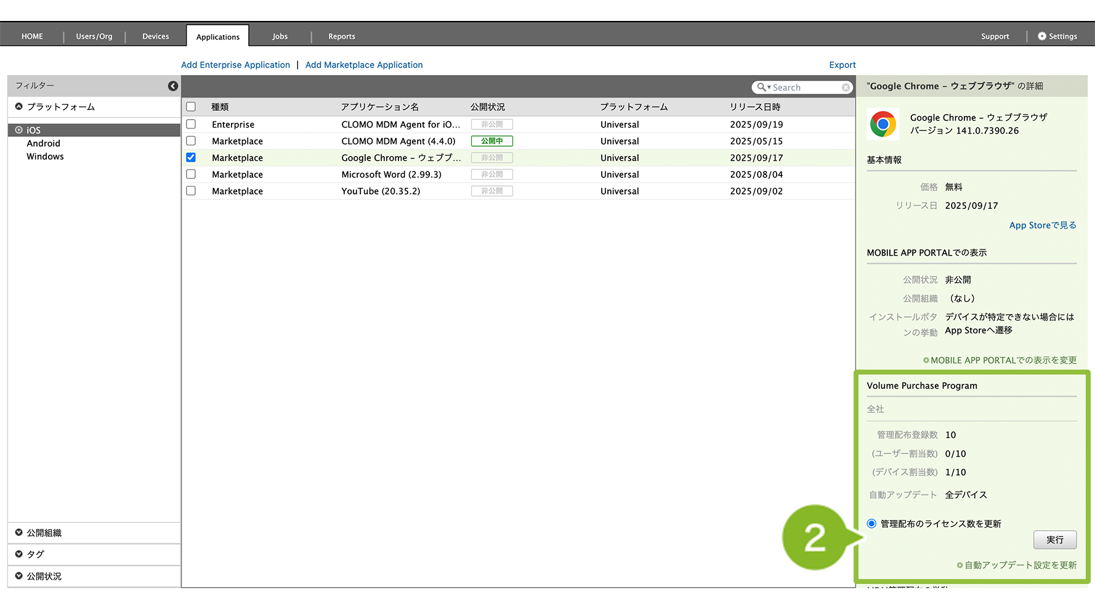The height and width of the screenshot is (616, 1095).
Task: Click the Settings gear icon
Action: (x=1041, y=36)
